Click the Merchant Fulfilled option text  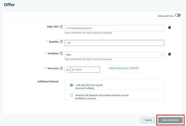[85, 88]
